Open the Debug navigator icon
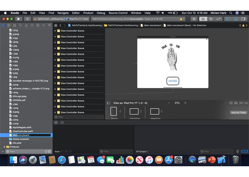The image size is (249, 177). click(x=38, y=25)
